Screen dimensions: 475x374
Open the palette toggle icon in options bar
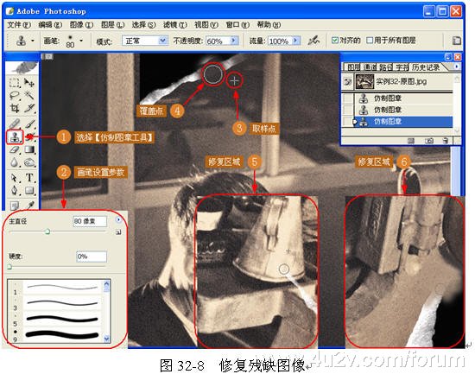(x=456, y=41)
